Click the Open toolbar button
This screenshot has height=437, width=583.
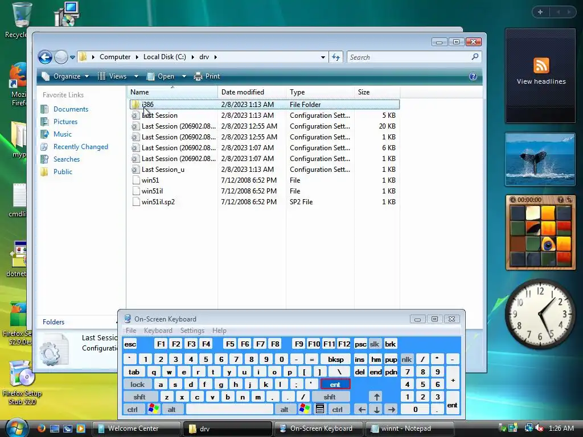161,76
